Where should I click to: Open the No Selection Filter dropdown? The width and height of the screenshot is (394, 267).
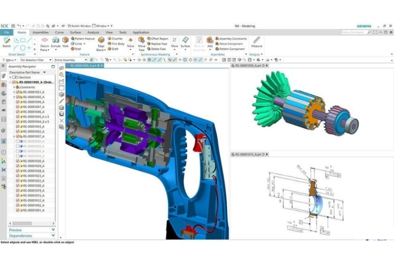coord(36,60)
